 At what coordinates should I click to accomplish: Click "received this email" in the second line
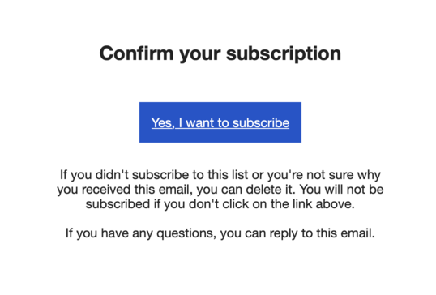point(135,190)
